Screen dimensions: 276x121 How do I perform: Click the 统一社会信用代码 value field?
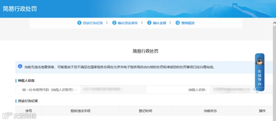point(113,90)
